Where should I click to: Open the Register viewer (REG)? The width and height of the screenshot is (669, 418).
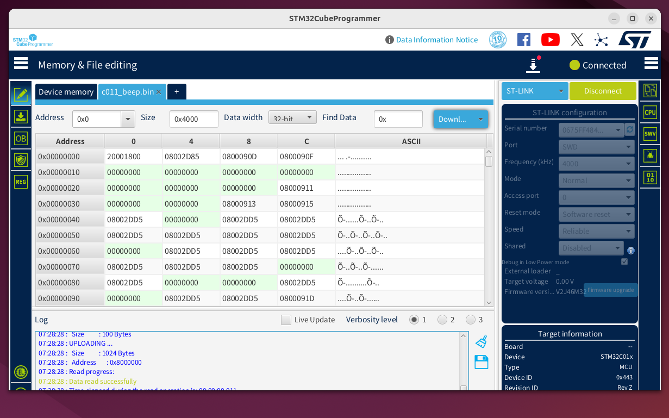tap(21, 182)
